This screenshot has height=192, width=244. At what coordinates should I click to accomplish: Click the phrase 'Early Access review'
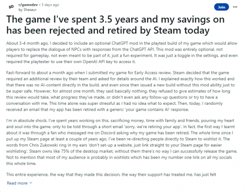153,73
